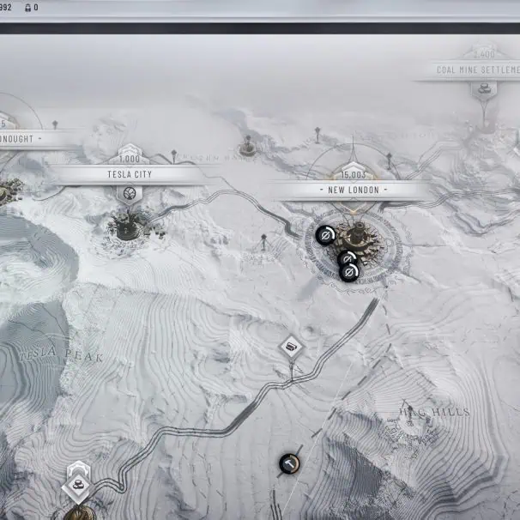Viewport: 520px width, 520px height.
Task: Click the 2,400 population above Coal Mine Settlement
Action: point(484,54)
